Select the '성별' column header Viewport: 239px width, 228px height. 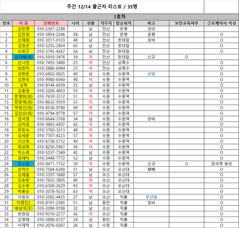[91, 23]
